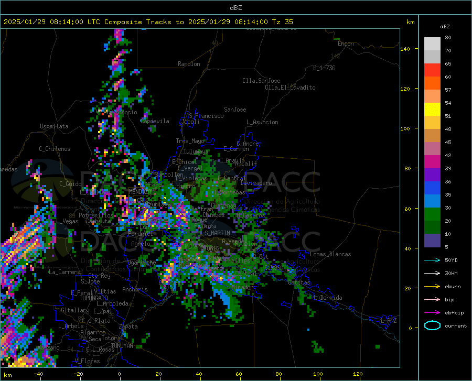The height and width of the screenshot is (381, 472).
Task: Click the 'TUPUNGATO' place label
Action: (94, 298)
